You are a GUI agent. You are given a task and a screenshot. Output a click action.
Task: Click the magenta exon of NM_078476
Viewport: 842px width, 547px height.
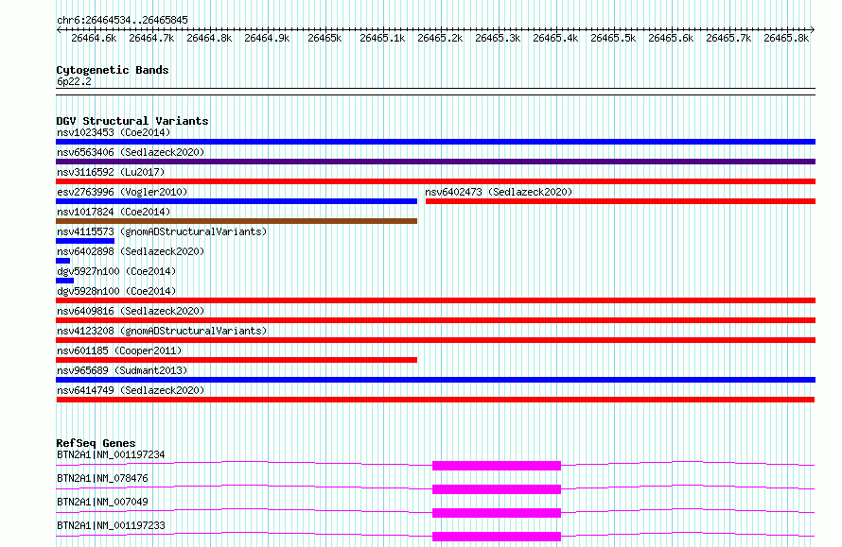497,489
